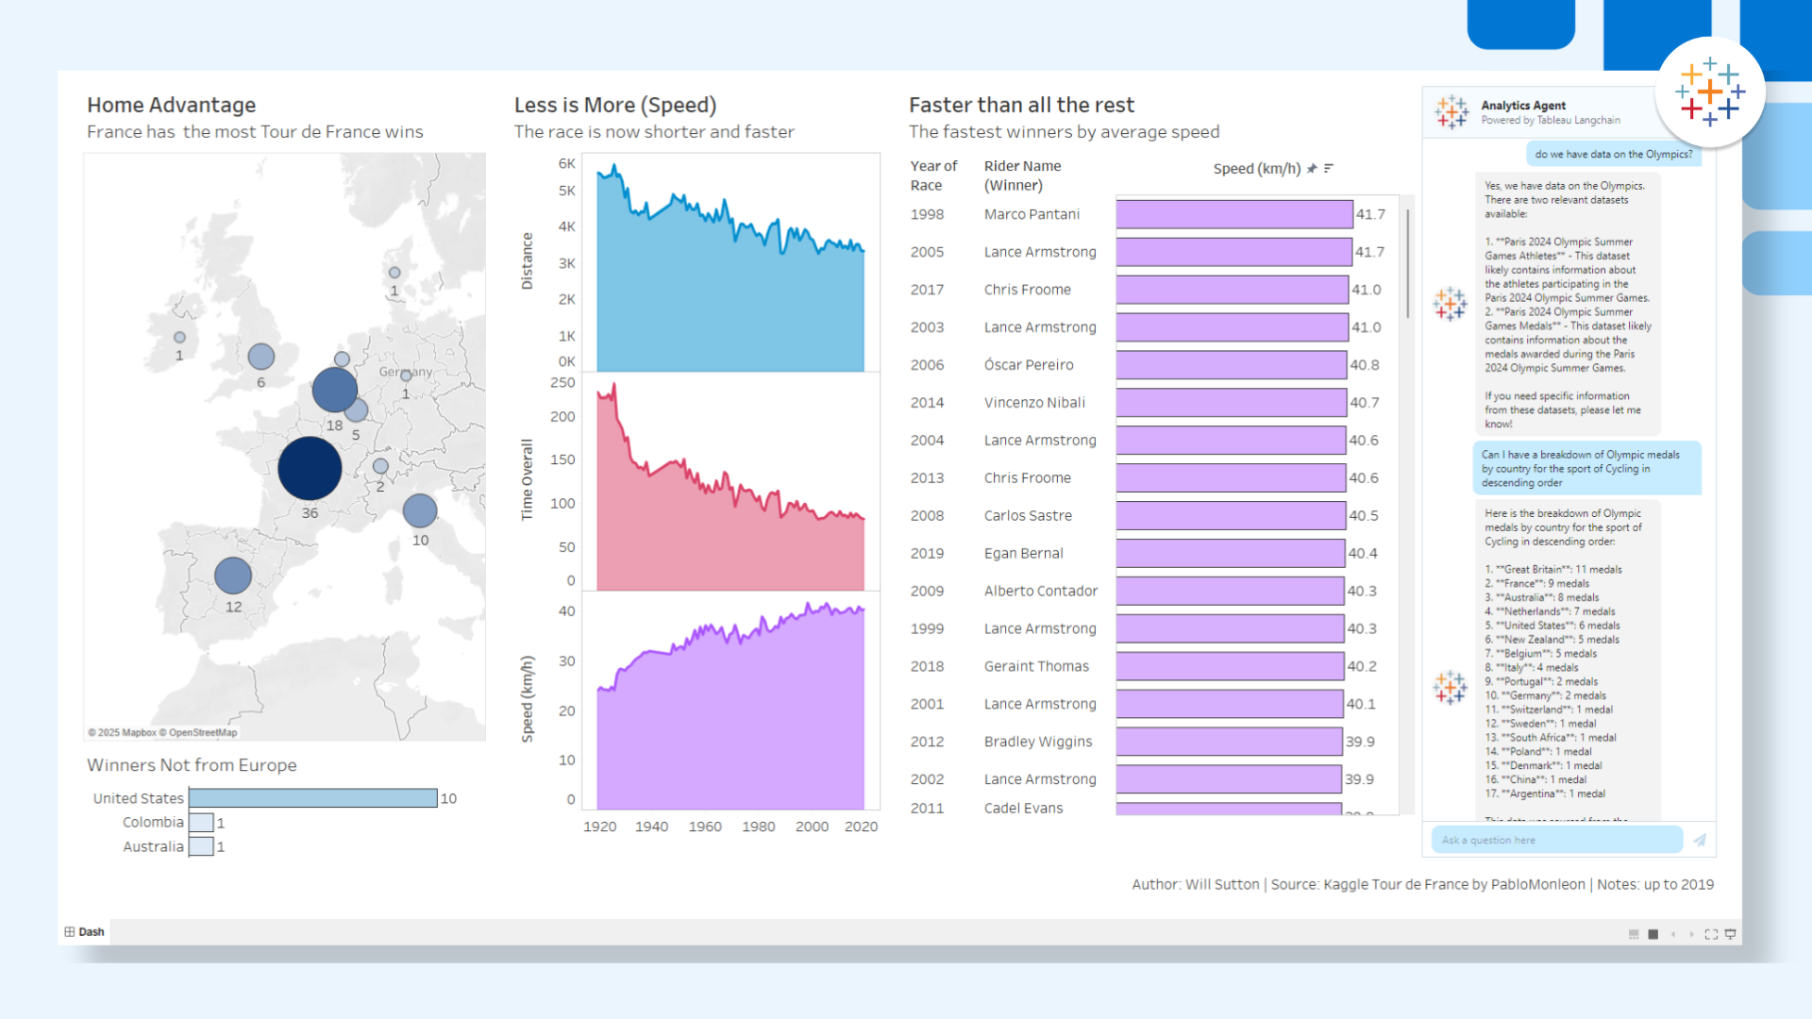The image size is (1812, 1019).
Task: Go to next sheet arrow in status bar
Action: [1691, 934]
